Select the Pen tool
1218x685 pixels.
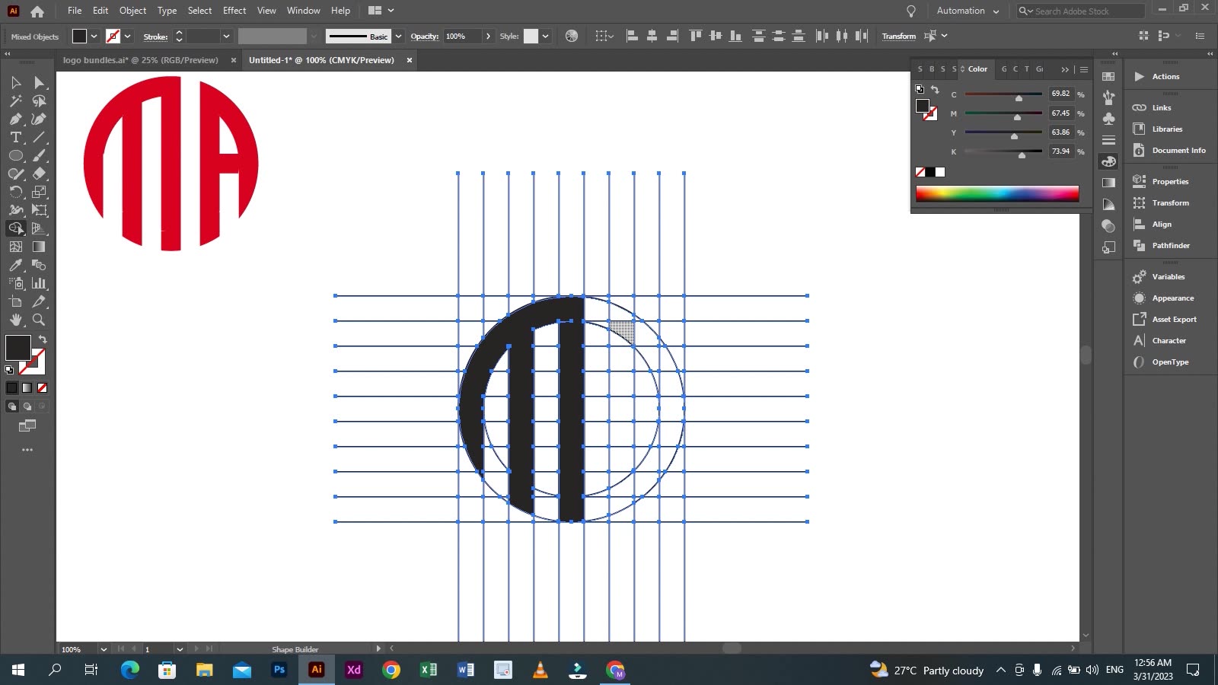(x=15, y=119)
